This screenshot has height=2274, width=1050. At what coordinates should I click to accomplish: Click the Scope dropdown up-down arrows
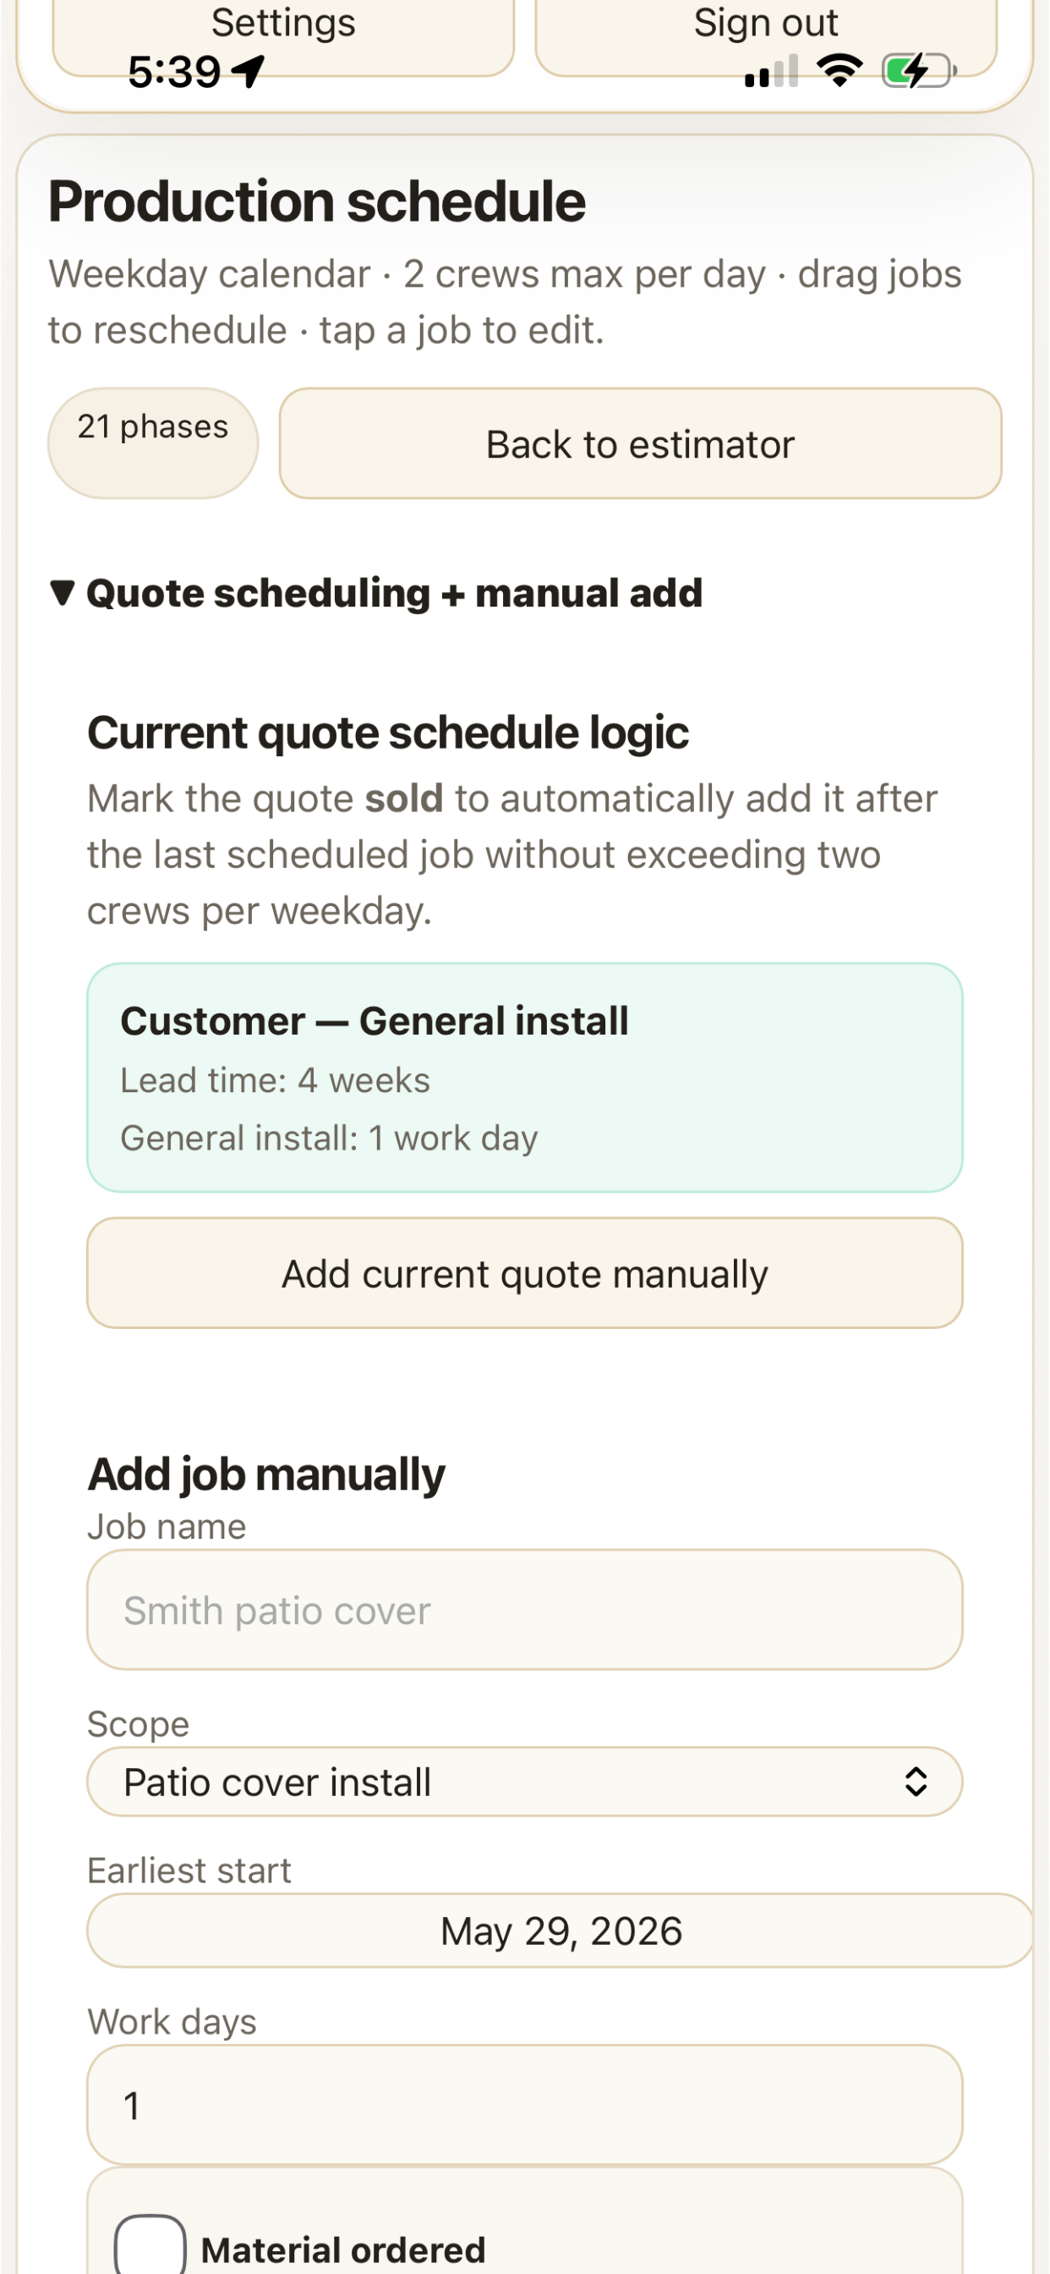point(916,1782)
